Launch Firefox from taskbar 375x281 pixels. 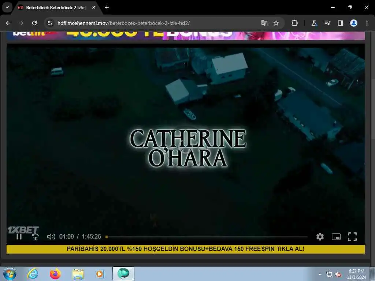pos(55,274)
